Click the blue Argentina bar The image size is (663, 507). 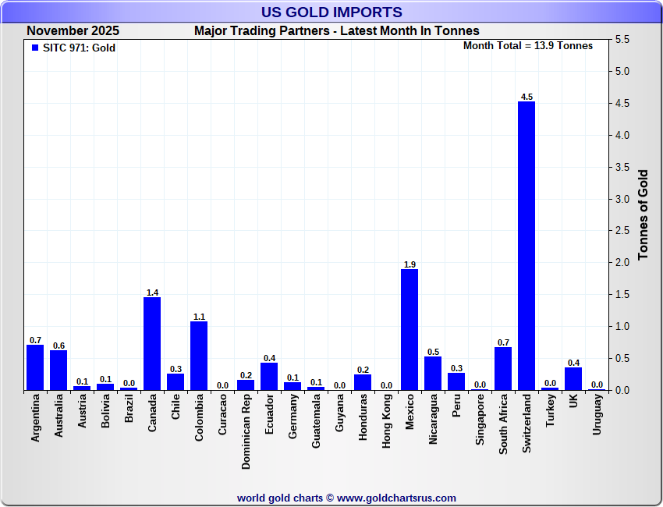[x=35, y=367]
